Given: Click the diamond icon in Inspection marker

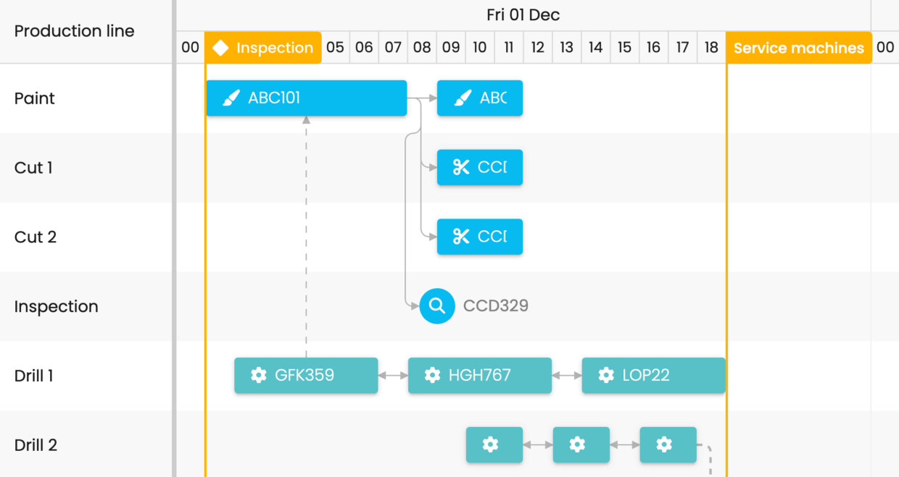Looking at the screenshot, I should pos(220,48).
